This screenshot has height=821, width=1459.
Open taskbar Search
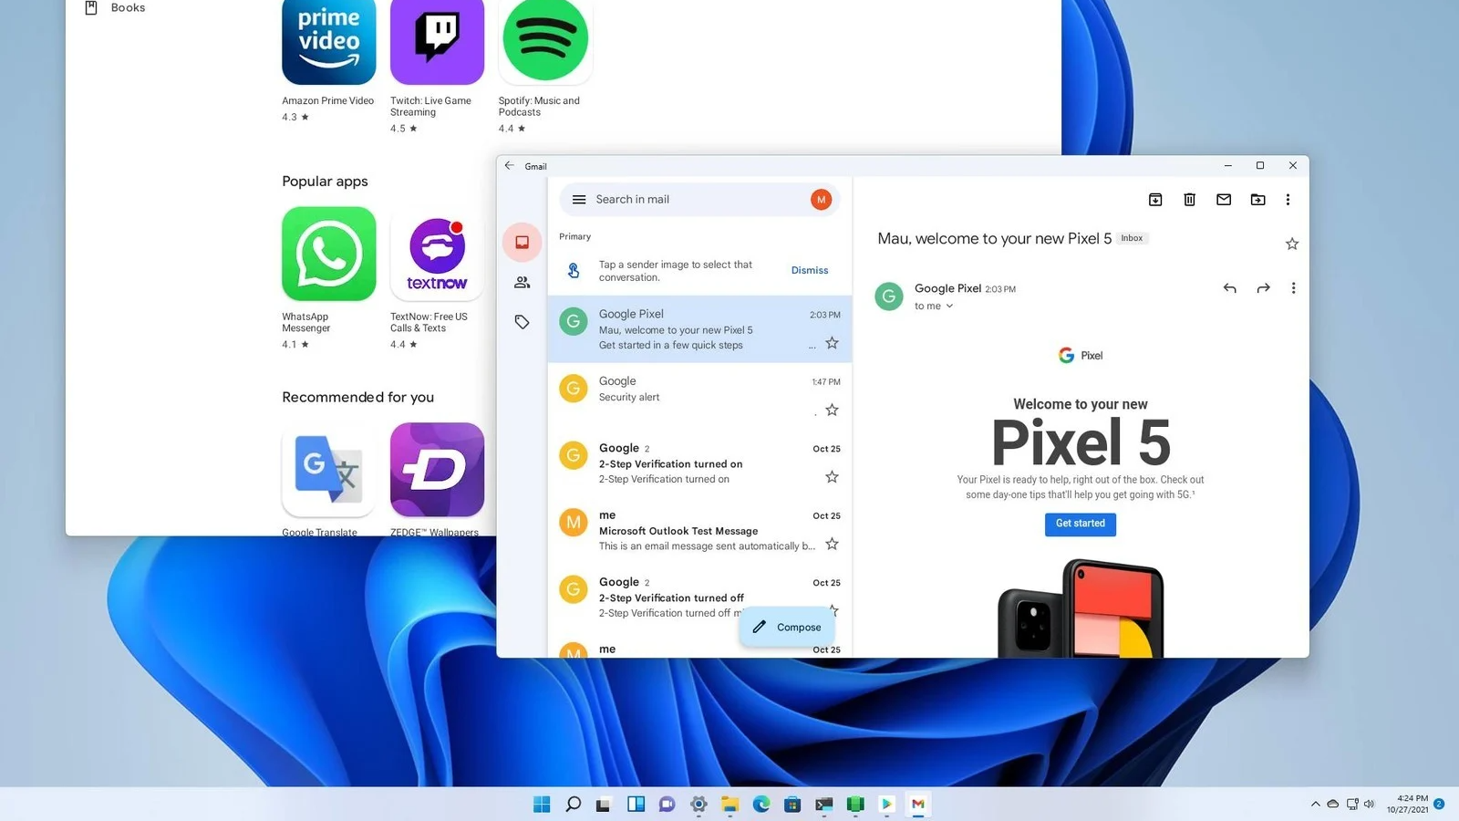coord(573,804)
